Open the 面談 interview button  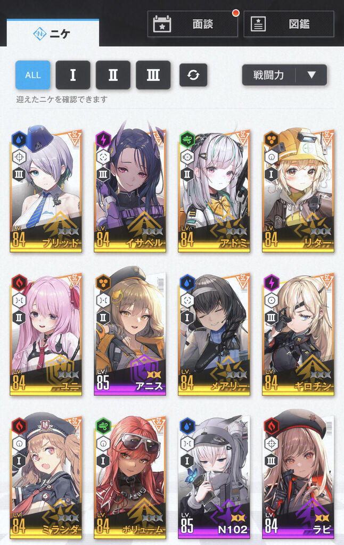pos(193,24)
